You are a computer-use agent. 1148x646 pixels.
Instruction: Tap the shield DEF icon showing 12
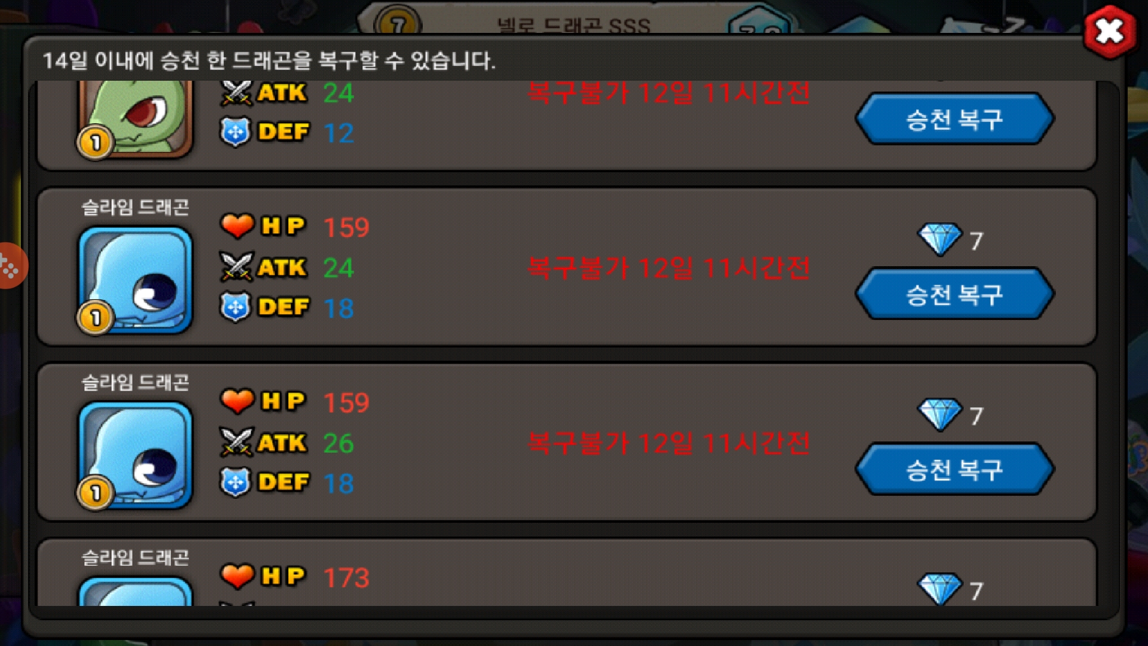coord(235,132)
